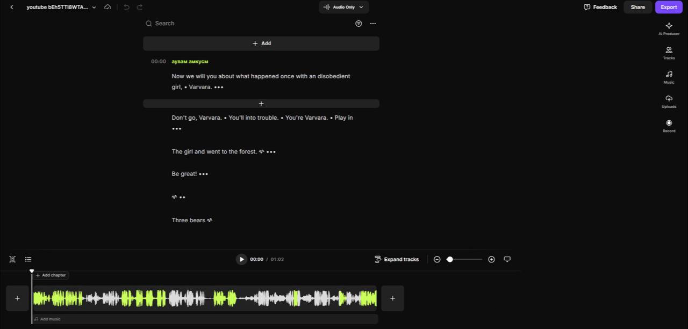Click the line starting 'Don't go, Varvara.'
The image size is (688, 329).
(262, 118)
